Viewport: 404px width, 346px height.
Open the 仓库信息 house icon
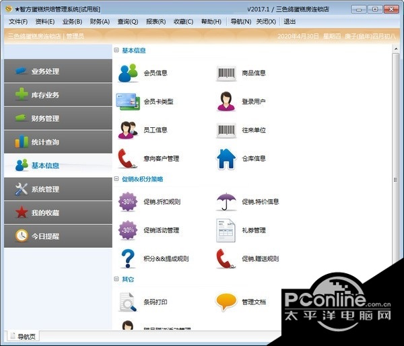coord(226,159)
